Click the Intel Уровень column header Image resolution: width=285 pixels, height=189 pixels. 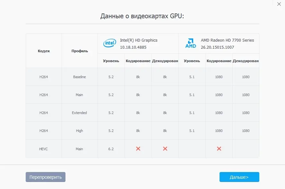[x=111, y=61]
